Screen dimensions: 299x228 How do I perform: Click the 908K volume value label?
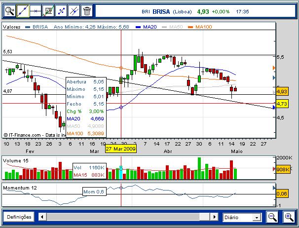[x=283, y=169]
